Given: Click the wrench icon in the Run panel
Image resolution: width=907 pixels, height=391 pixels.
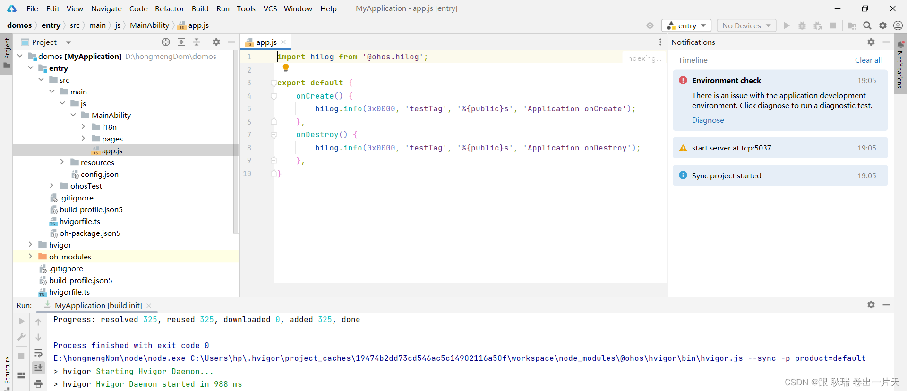Looking at the screenshot, I should coord(21,337).
